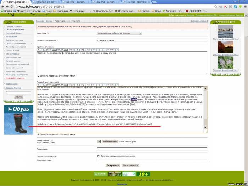This screenshot has height=186, width=248.
Task: Click the browser Forward arrow
Action: coord(7,7)
